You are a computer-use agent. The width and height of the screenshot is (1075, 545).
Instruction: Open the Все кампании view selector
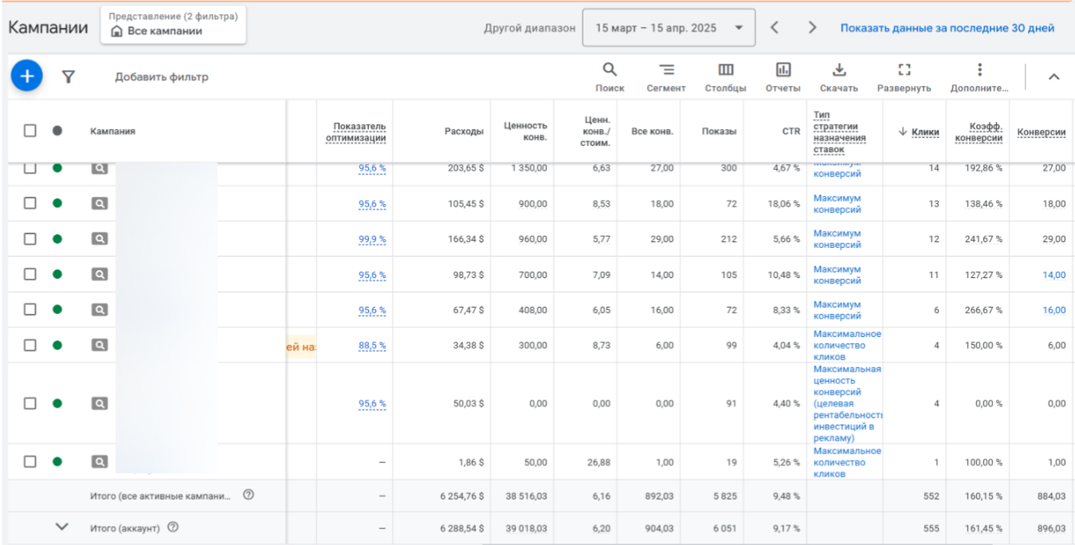tap(173, 25)
